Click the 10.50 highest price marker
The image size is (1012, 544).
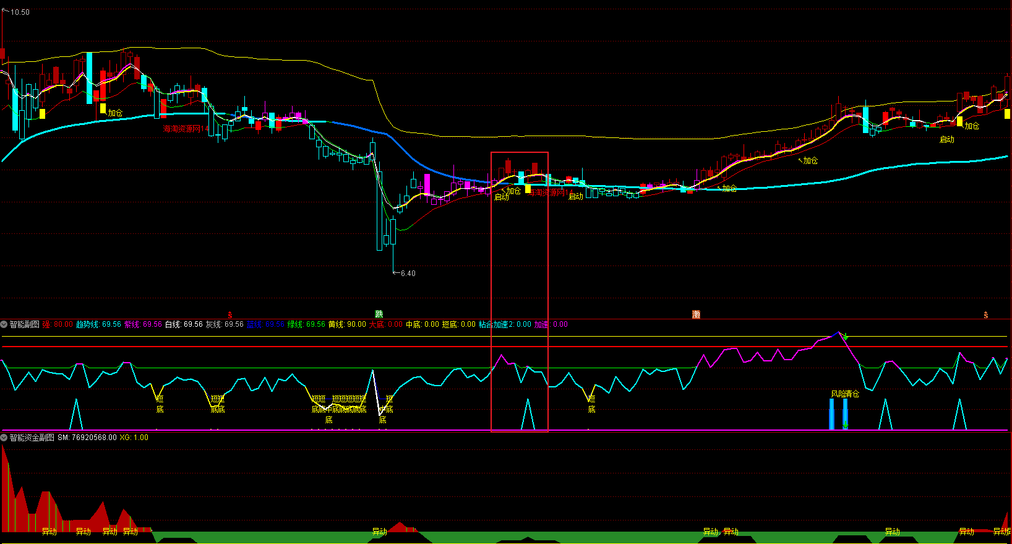tap(20, 12)
